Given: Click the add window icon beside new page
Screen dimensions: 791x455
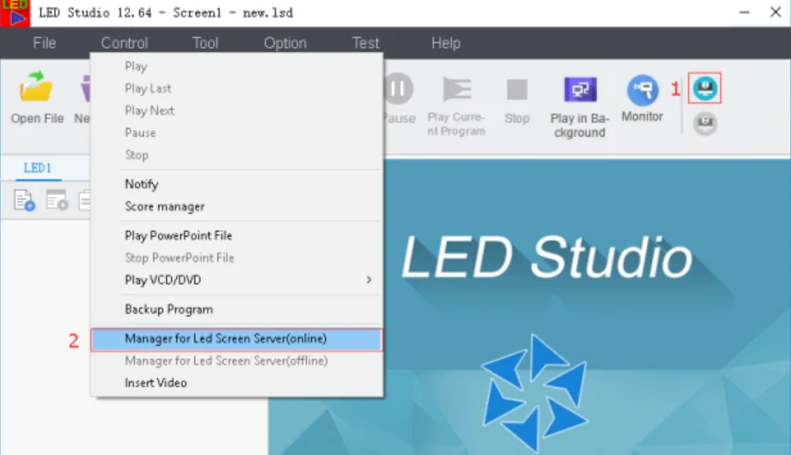Looking at the screenshot, I should [x=56, y=200].
